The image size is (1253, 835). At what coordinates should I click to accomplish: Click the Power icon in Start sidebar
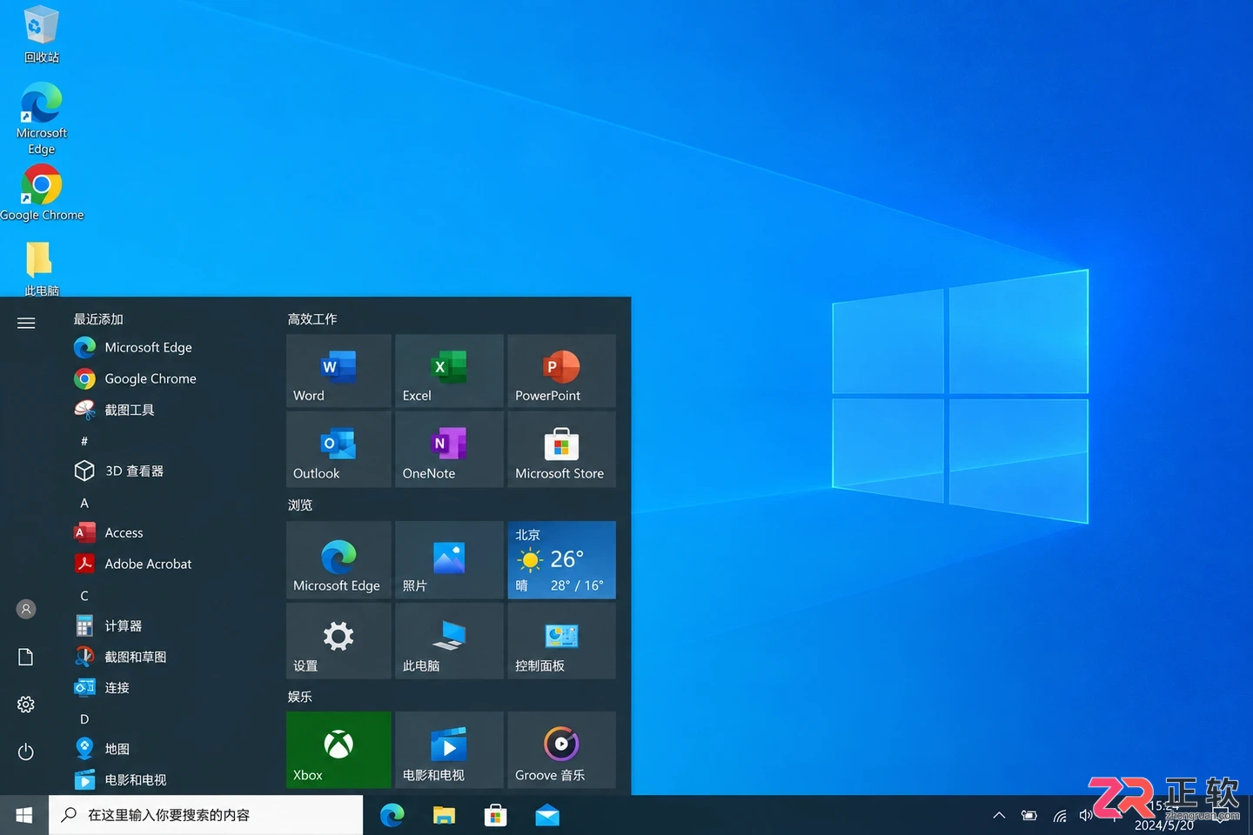click(x=26, y=751)
